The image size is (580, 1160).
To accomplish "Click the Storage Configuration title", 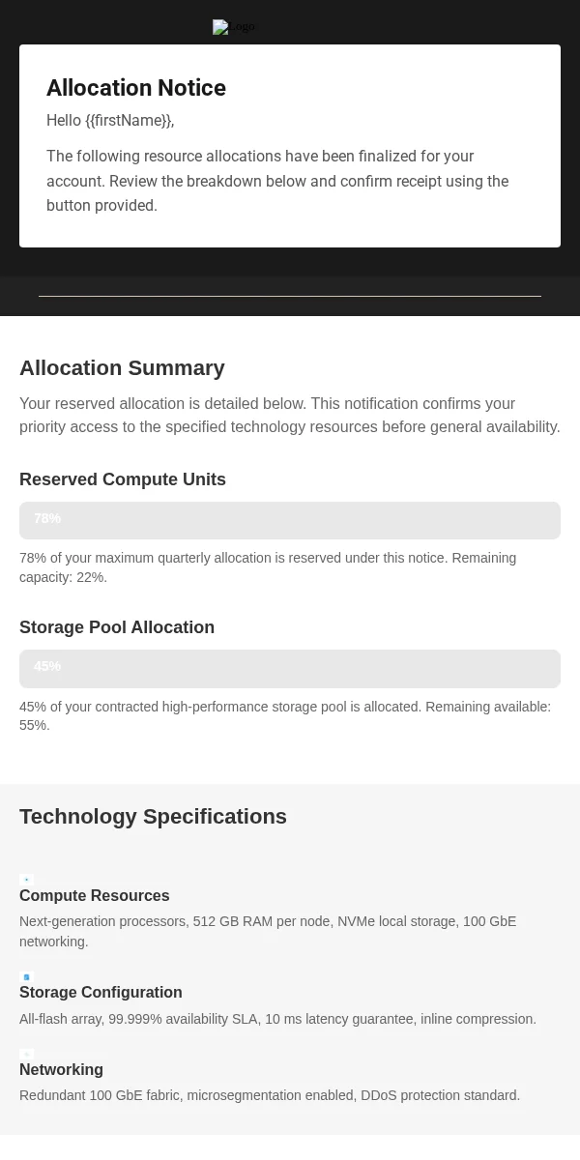I will coord(101,993).
